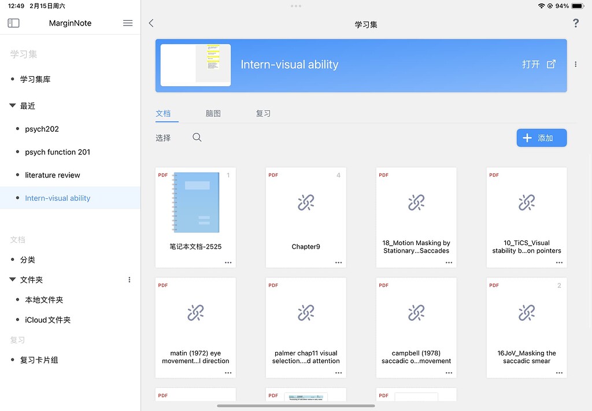Open more options on the Intern-visual ability banner
The width and height of the screenshot is (592, 411).
(x=575, y=64)
